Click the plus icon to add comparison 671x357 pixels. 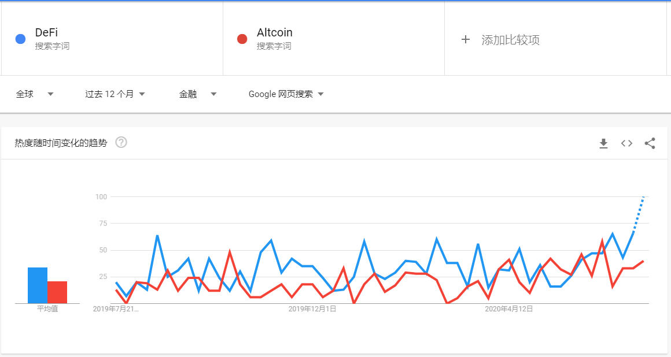click(466, 39)
